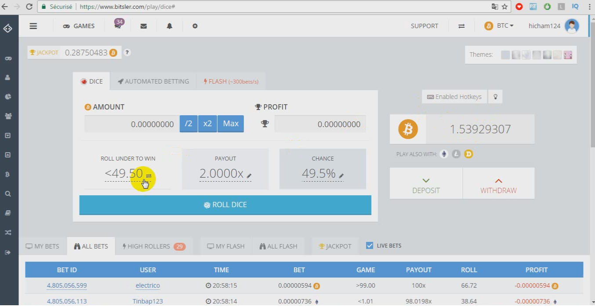Open user electrico profile link
595x307 pixels.
pyautogui.click(x=148, y=285)
